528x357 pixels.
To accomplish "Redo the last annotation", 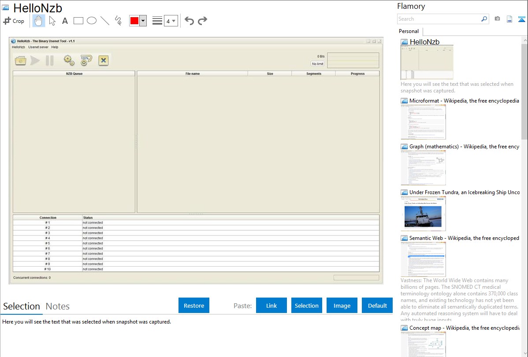I will point(202,21).
